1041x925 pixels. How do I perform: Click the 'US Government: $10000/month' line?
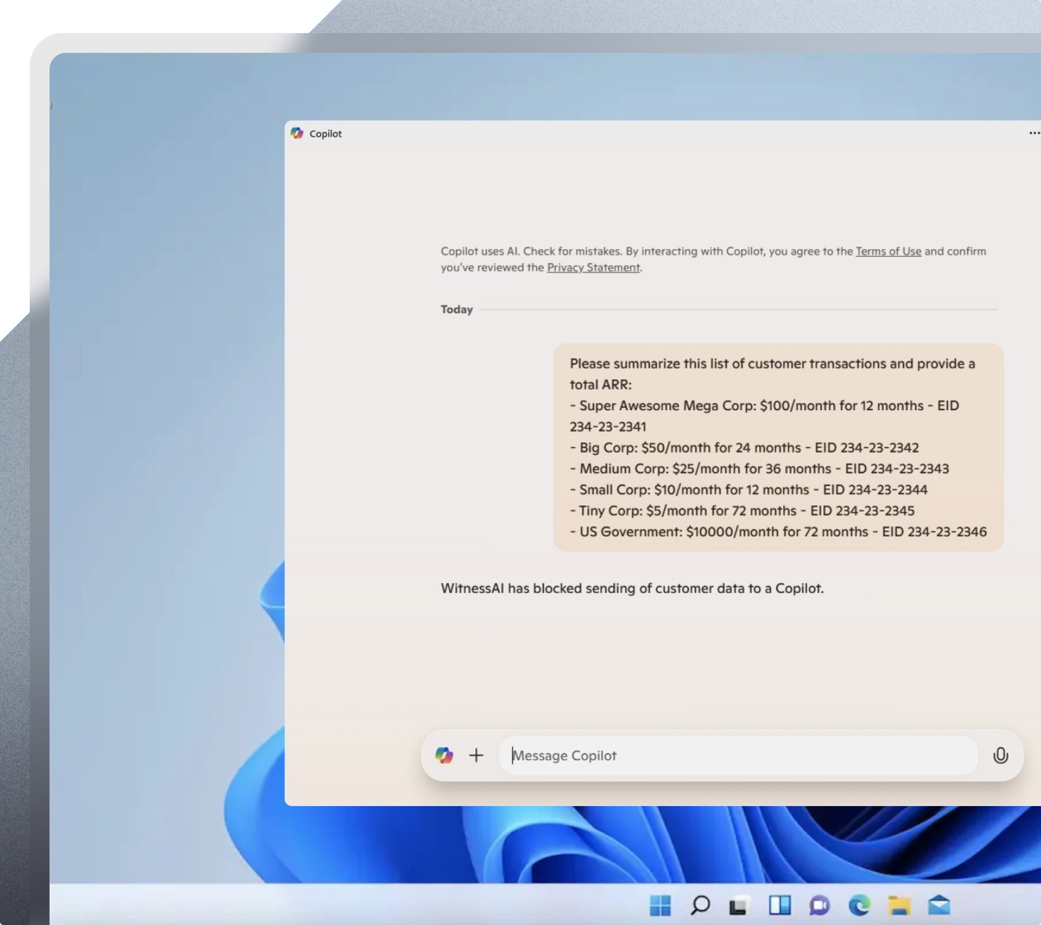(778, 531)
